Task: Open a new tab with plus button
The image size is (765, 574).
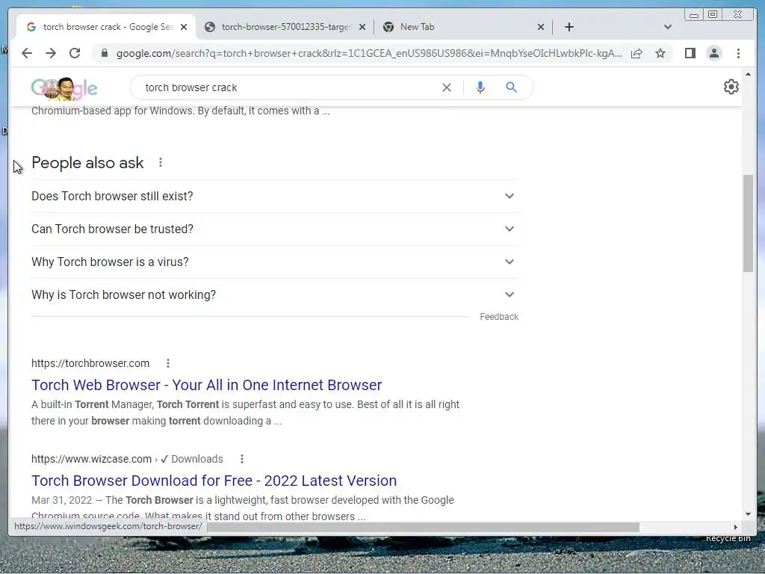Action: (569, 27)
